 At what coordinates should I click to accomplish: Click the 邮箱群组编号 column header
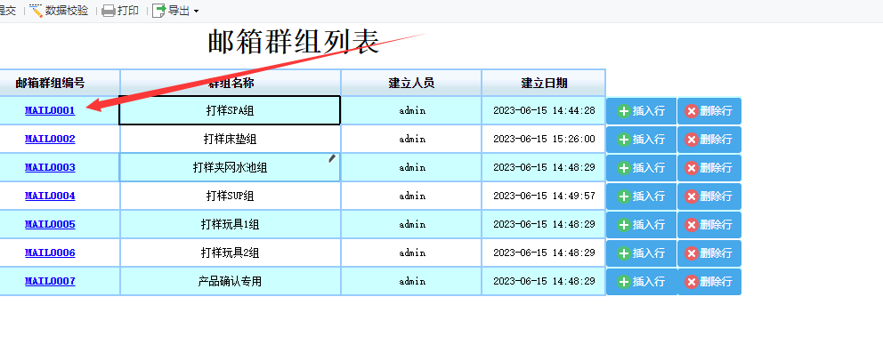[x=59, y=84]
